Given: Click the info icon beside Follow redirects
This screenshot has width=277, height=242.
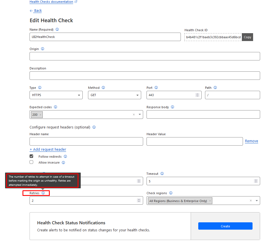Looking at the screenshot, I should click(x=65, y=156).
